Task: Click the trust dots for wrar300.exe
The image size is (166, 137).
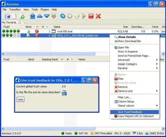Action: (x=11, y=31)
